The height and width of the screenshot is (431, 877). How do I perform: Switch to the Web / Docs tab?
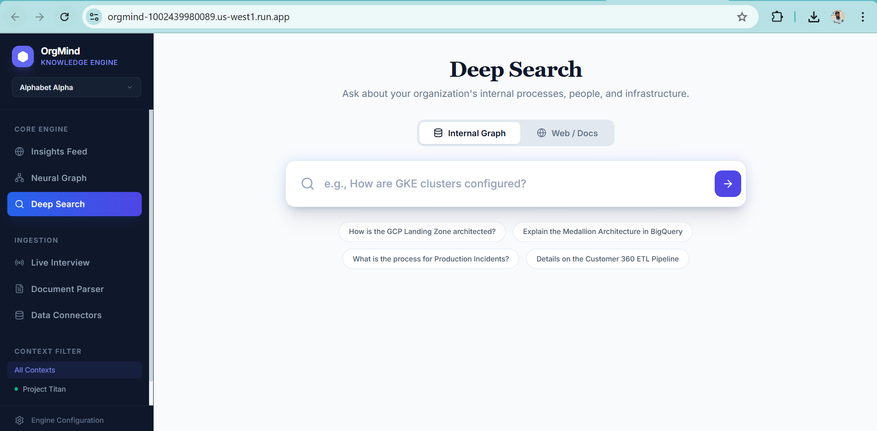567,133
